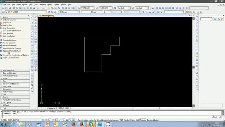The height and width of the screenshot is (127, 225).
Task: Click the text style icon beside STANDARD
Action: point(79,8)
